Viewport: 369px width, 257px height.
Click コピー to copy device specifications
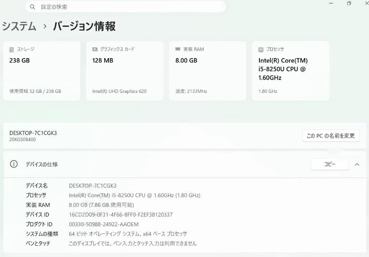[329, 164]
